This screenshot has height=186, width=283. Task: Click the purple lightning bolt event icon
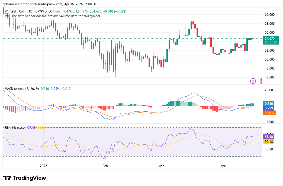[x=253, y=81]
